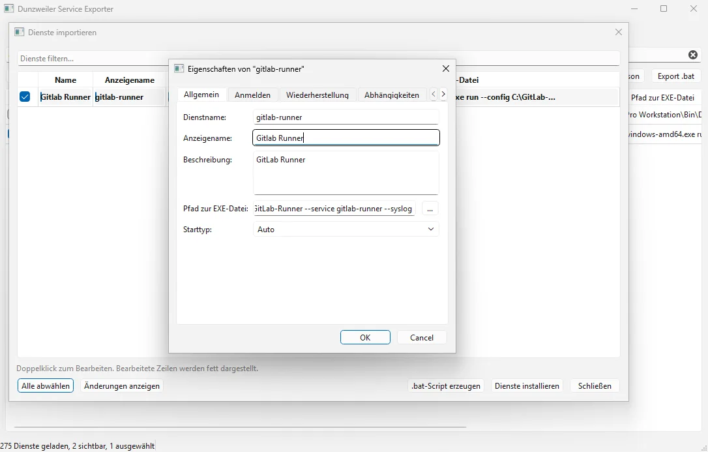The width and height of the screenshot is (708, 452).
Task: Edit the Anzeigename field showing Gitlab Runner
Action: [346, 138]
